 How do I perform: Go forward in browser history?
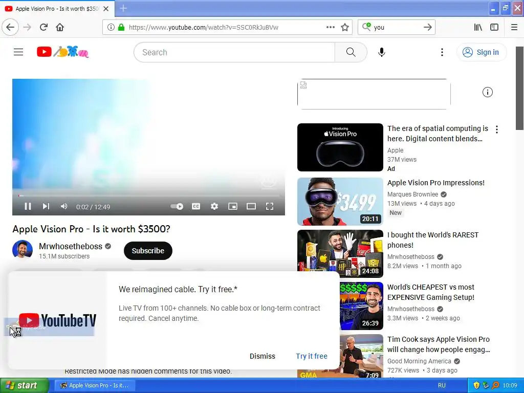pos(27,27)
